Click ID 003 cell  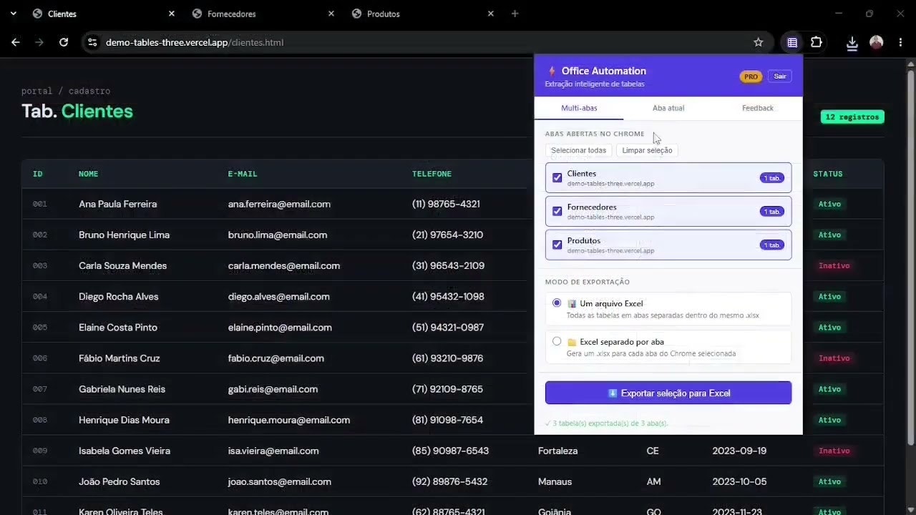tap(40, 265)
